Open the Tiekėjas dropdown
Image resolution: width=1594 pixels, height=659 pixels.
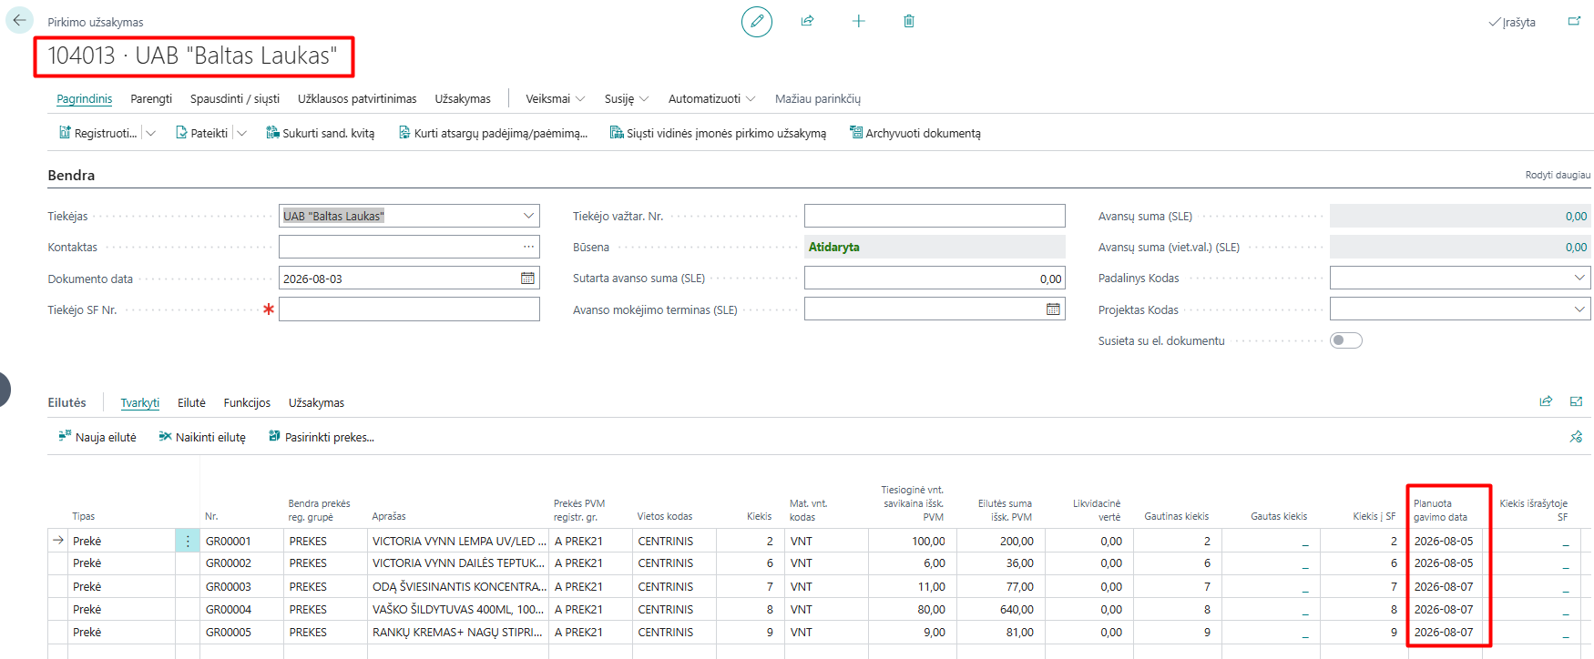pos(528,216)
